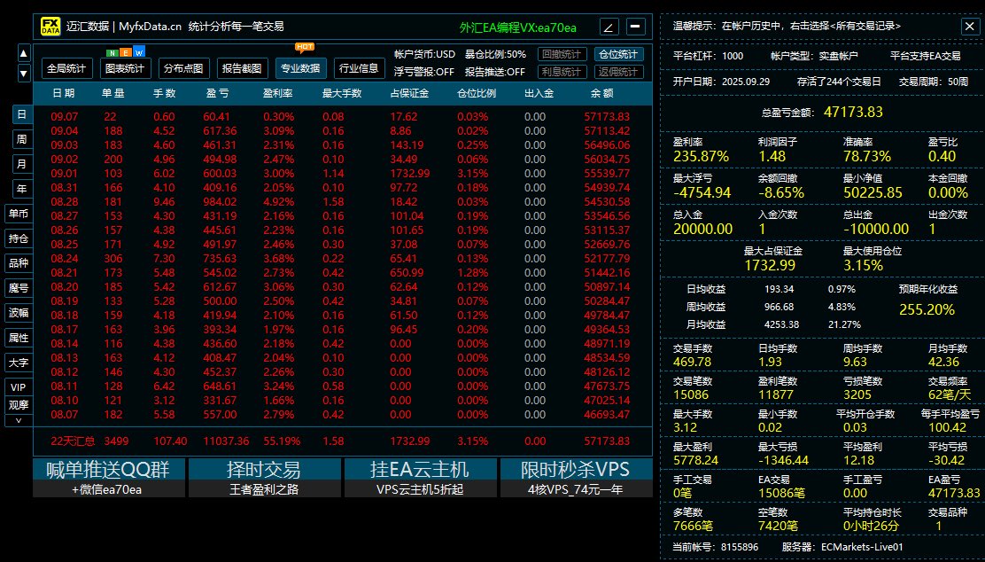This screenshot has height=562, width=985.
Task: Click 魔号 in the sidebar
Action: [x=19, y=288]
